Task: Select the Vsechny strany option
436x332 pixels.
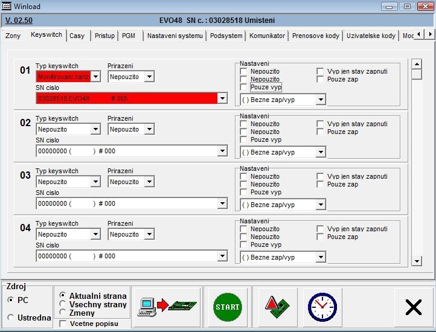Action: click(x=63, y=305)
